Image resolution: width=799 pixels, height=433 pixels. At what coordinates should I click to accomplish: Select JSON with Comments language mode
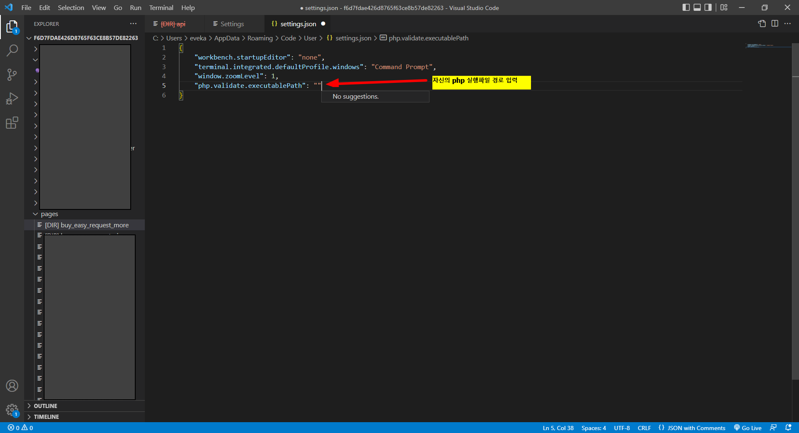692,428
